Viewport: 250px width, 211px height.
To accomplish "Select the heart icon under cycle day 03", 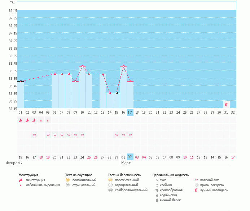I will click(x=34, y=135).
